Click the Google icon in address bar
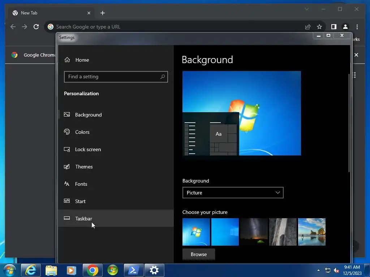370x277 pixels. pyautogui.click(x=51, y=27)
